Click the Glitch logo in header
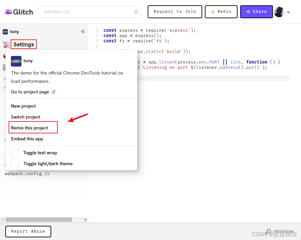The image size is (301, 240). [x=19, y=12]
